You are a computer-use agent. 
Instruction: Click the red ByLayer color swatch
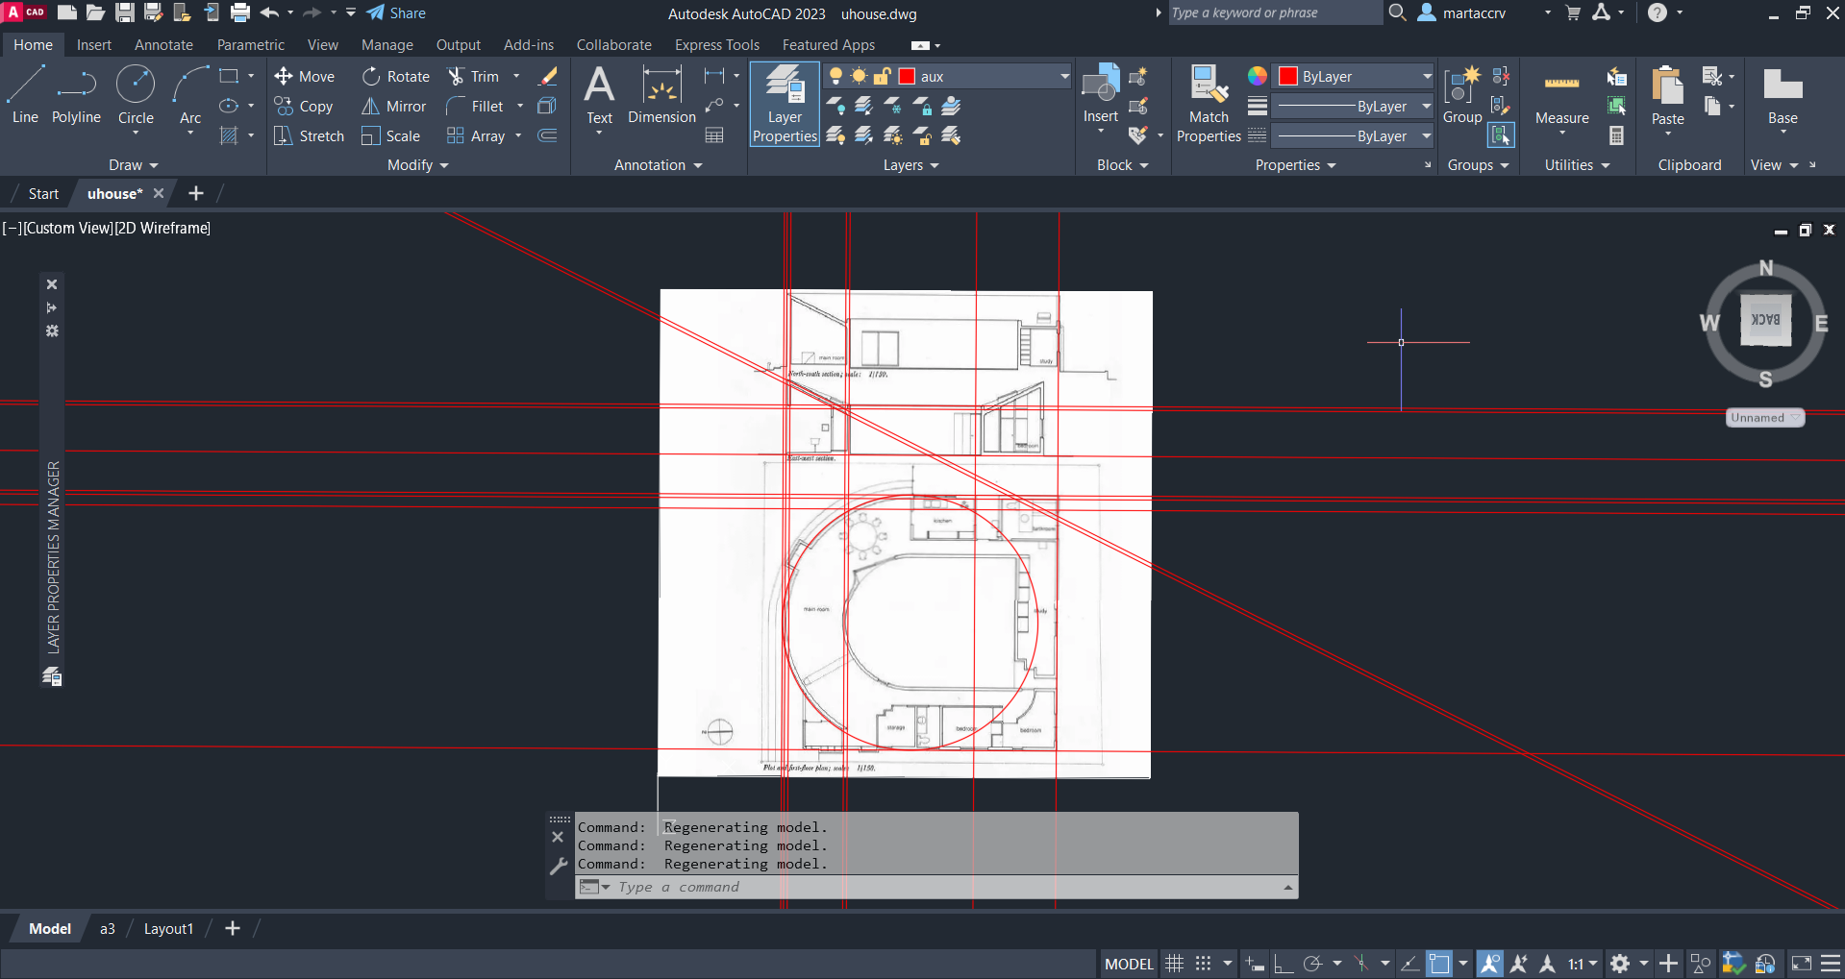tap(1288, 77)
